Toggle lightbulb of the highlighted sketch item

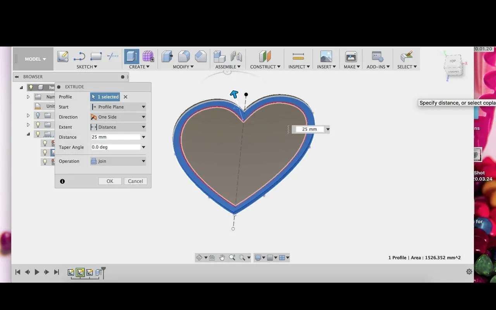(45, 153)
